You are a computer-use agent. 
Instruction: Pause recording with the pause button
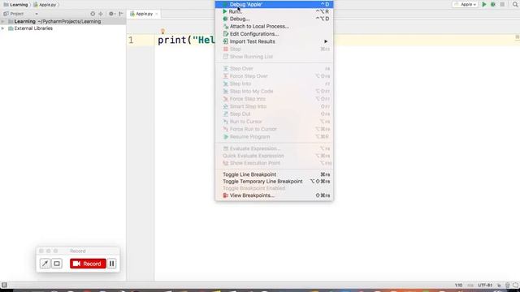(112, 264)
